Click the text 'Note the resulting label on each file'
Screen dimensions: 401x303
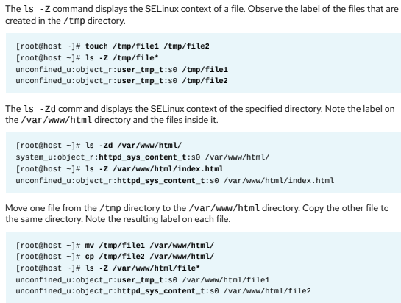click(x=157, y=219)
